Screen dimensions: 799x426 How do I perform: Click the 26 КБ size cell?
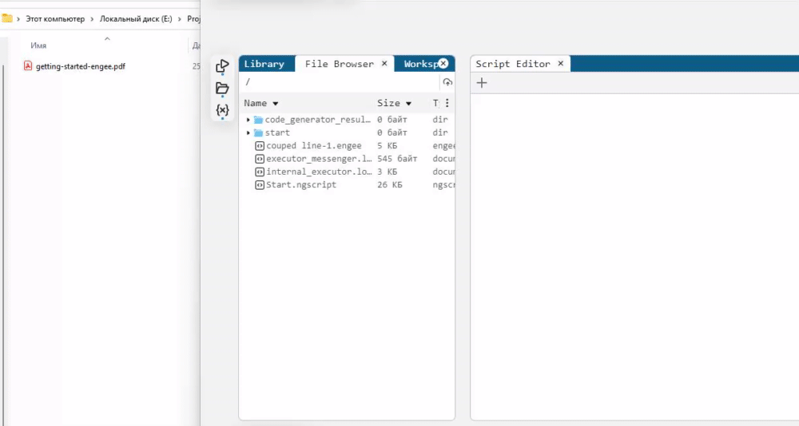pos(390,185)
